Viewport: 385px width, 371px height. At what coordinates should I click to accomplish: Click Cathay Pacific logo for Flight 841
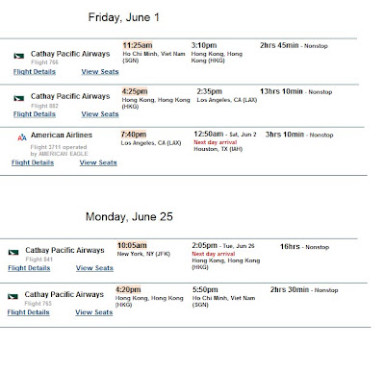tap(13, 253)
